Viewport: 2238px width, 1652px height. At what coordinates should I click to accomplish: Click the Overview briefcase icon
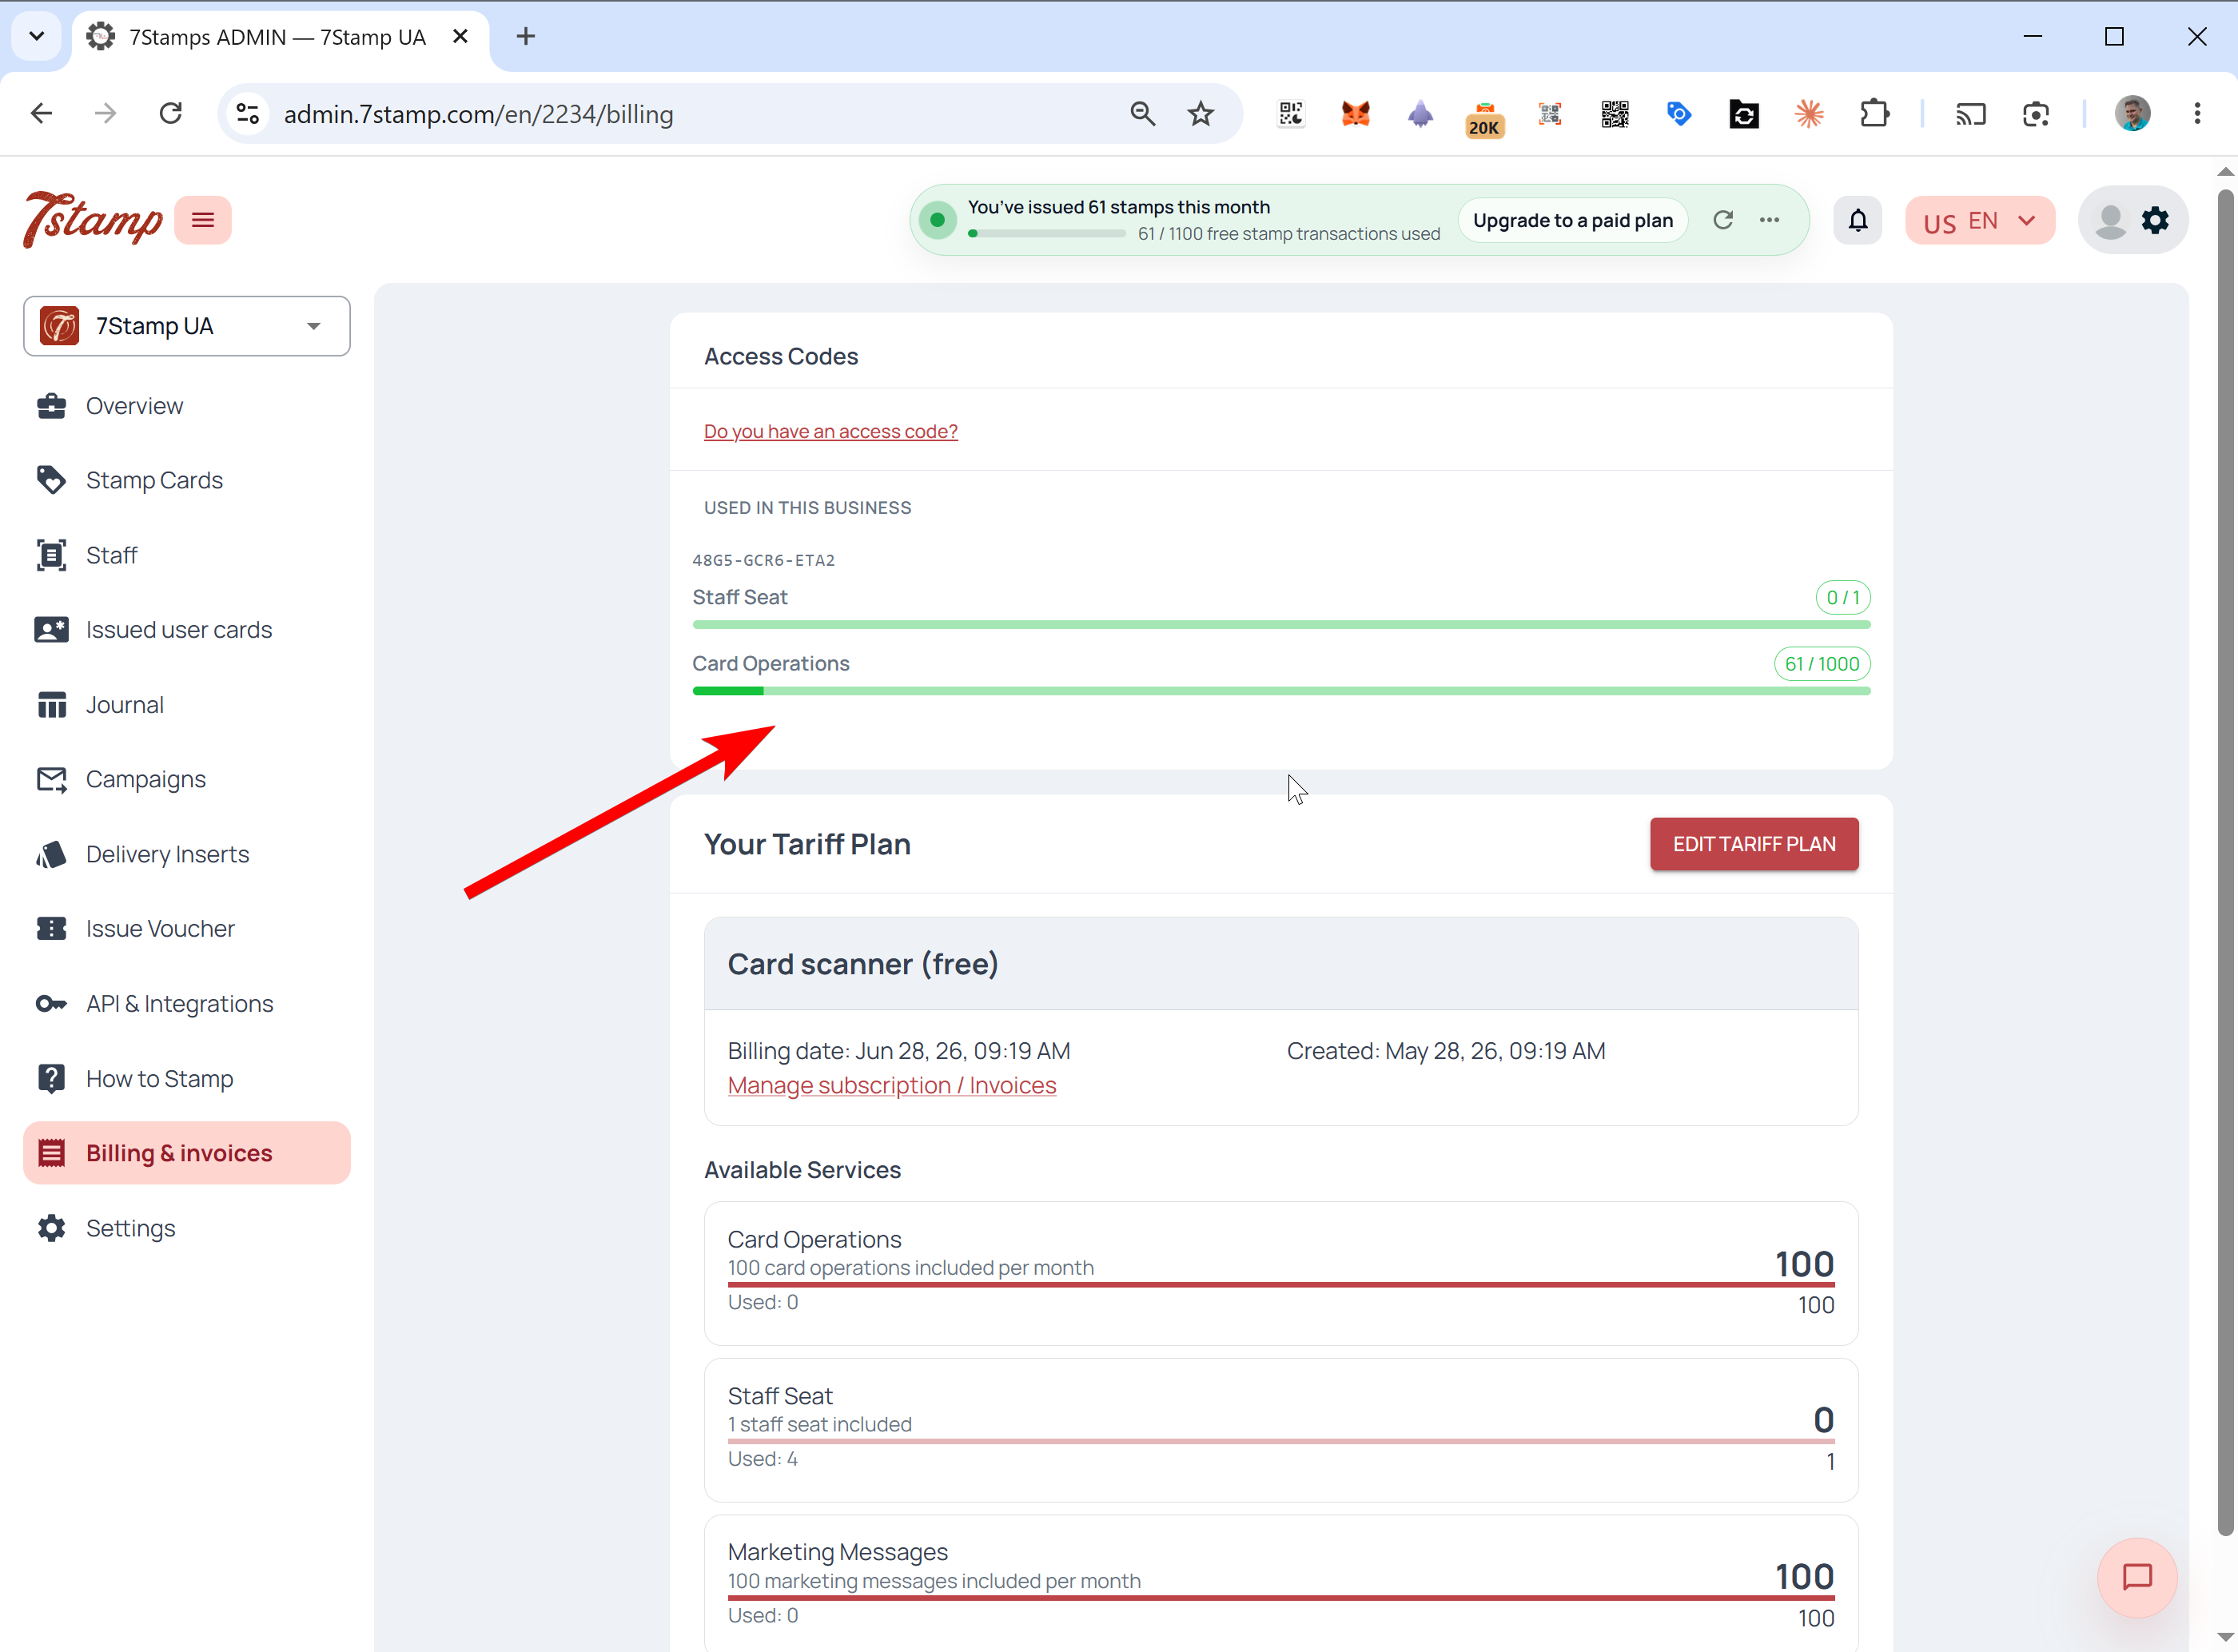click(52, 406)
